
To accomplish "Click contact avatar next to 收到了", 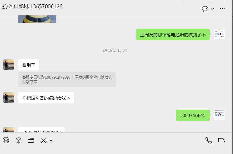I will (x=9, y=64).
